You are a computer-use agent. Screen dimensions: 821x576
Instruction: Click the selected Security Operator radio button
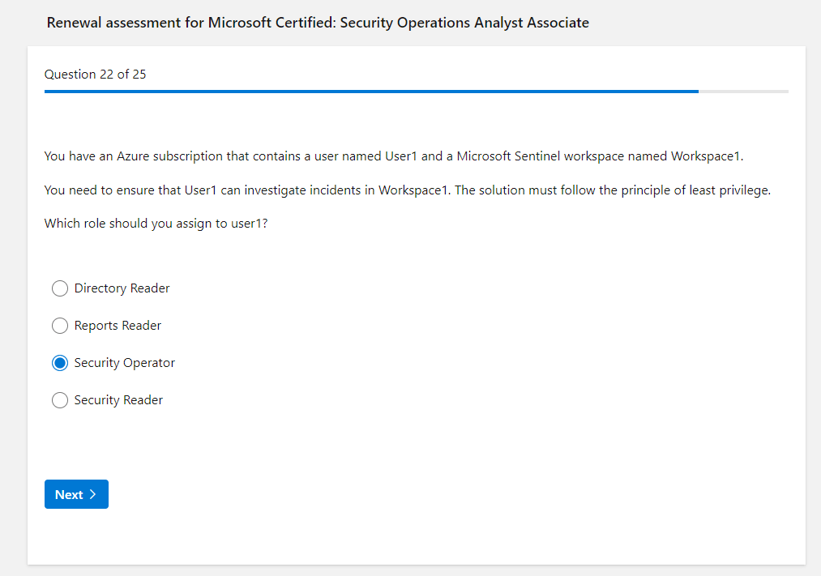(x=60, y=363)
